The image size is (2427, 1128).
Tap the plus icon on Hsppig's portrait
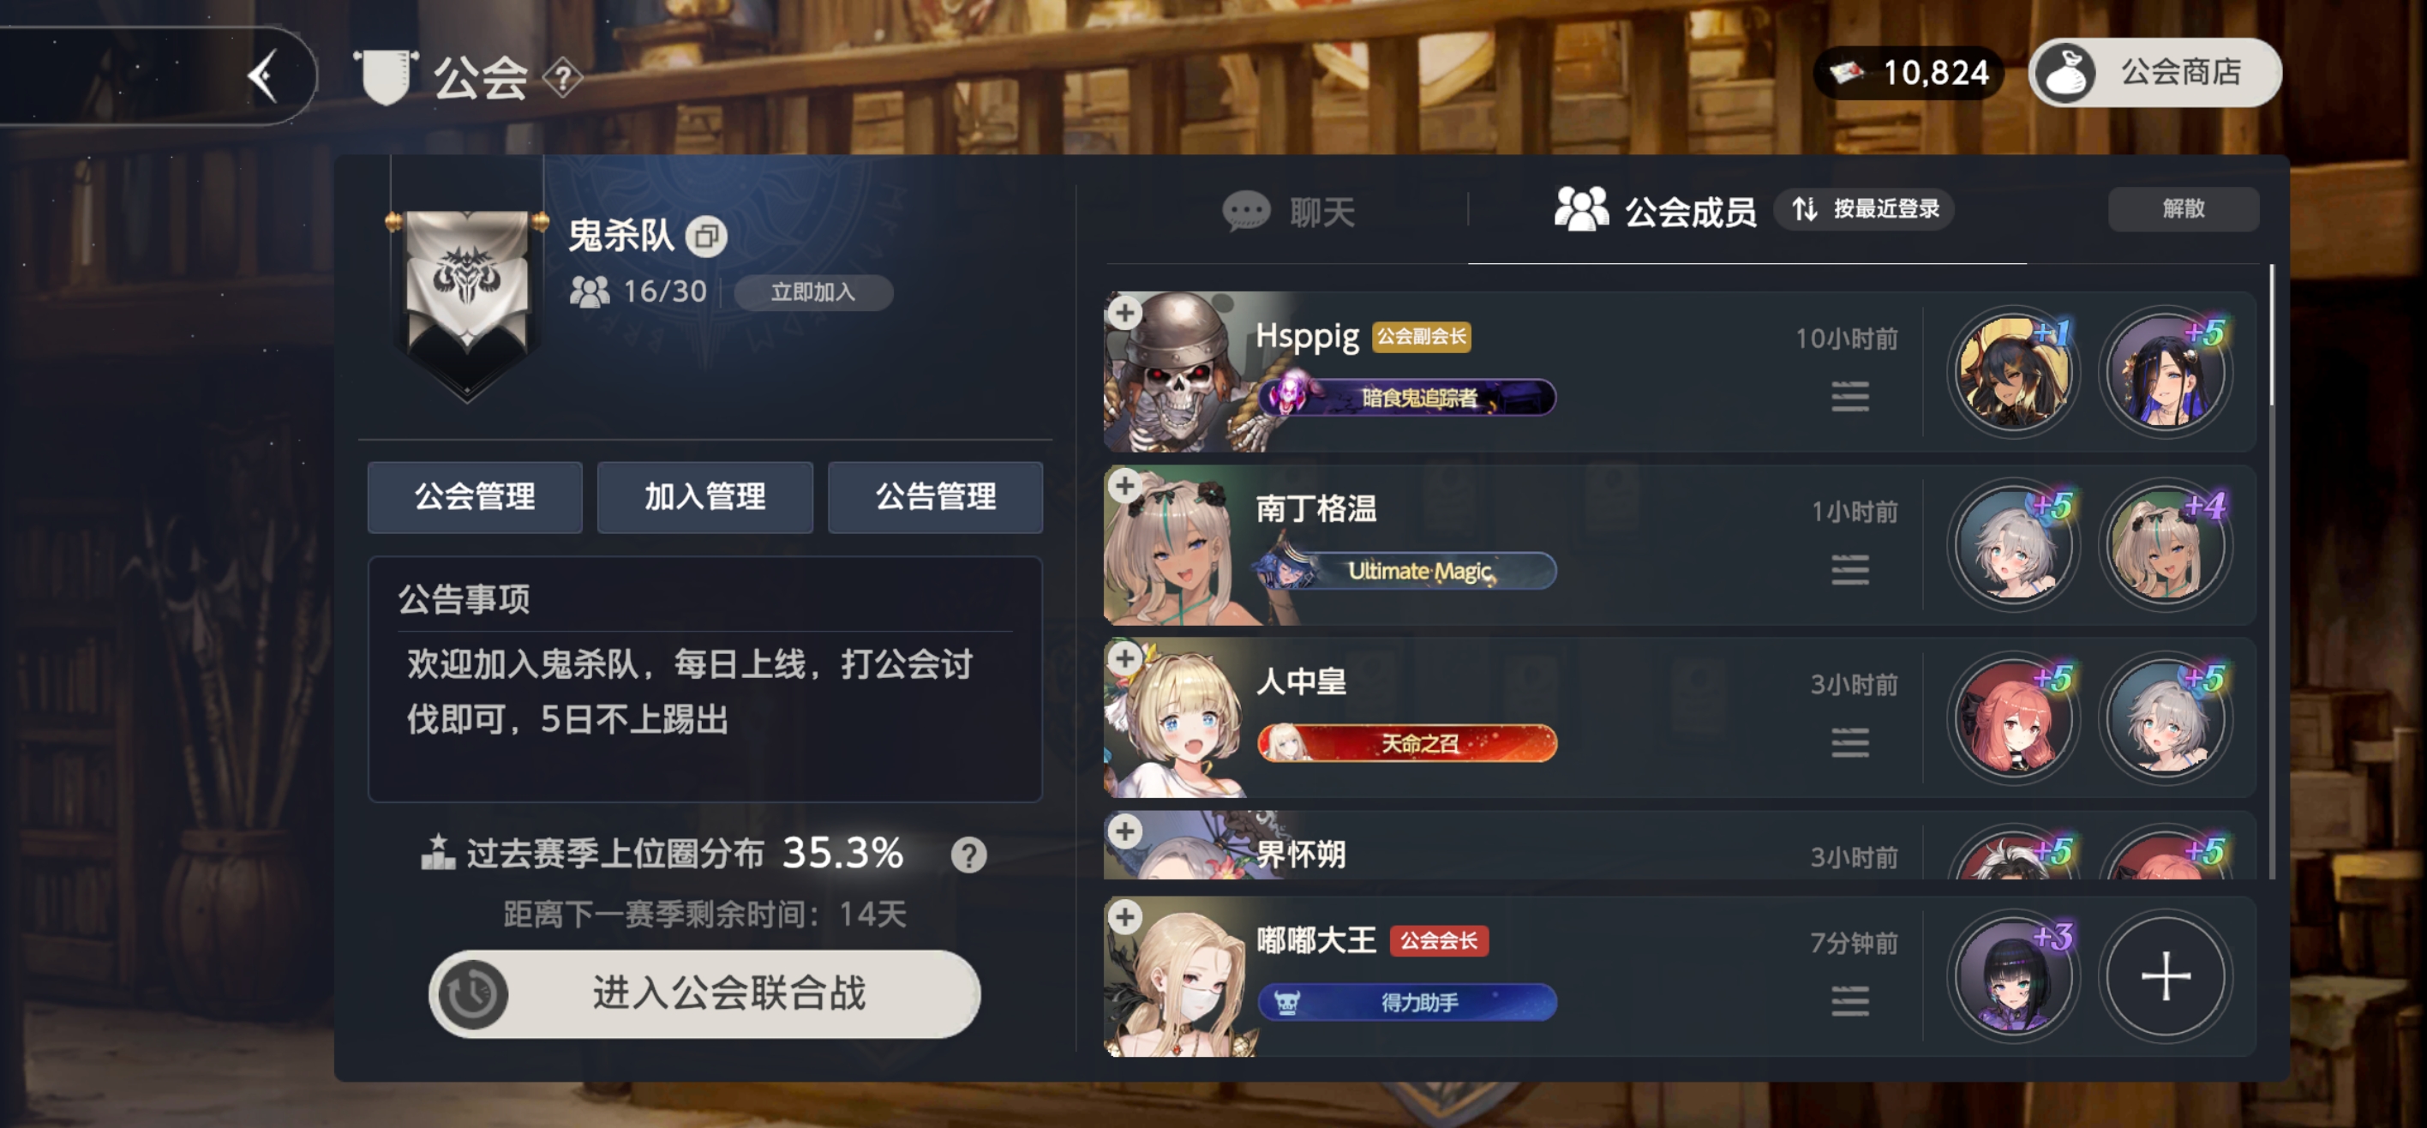pos(1125,313)
